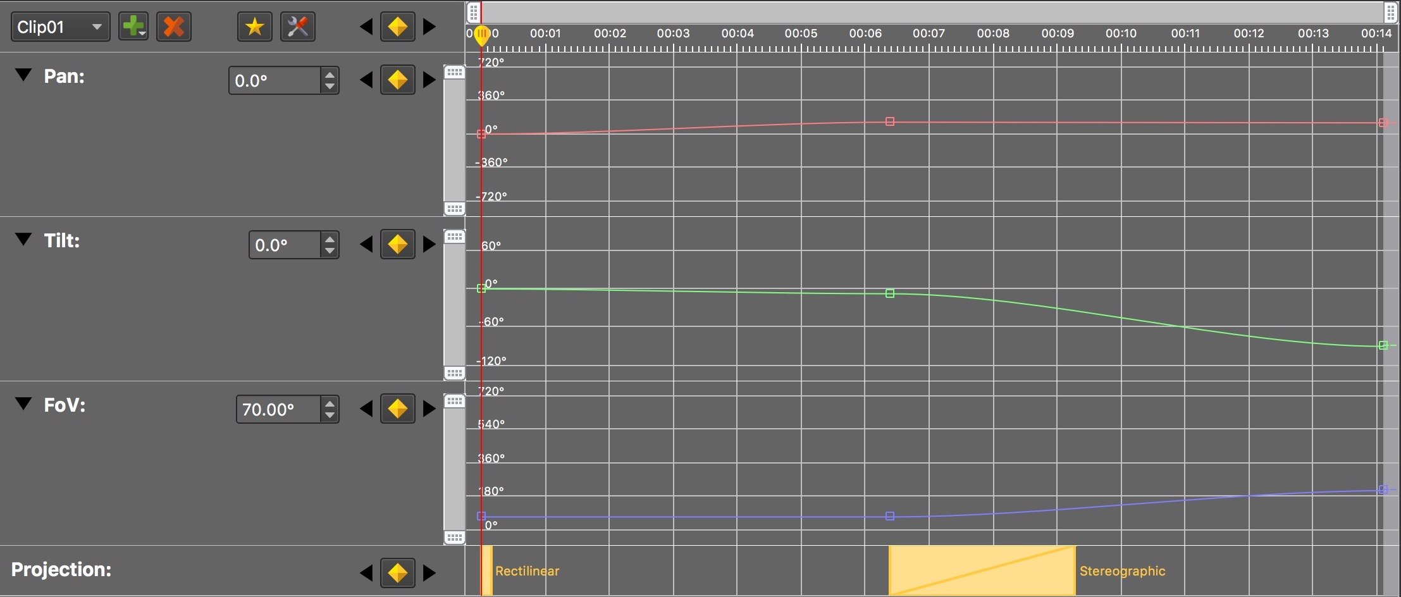Collapse the FoV track triangle
The height and width of the screenshot is (597, 1401).
23,404
